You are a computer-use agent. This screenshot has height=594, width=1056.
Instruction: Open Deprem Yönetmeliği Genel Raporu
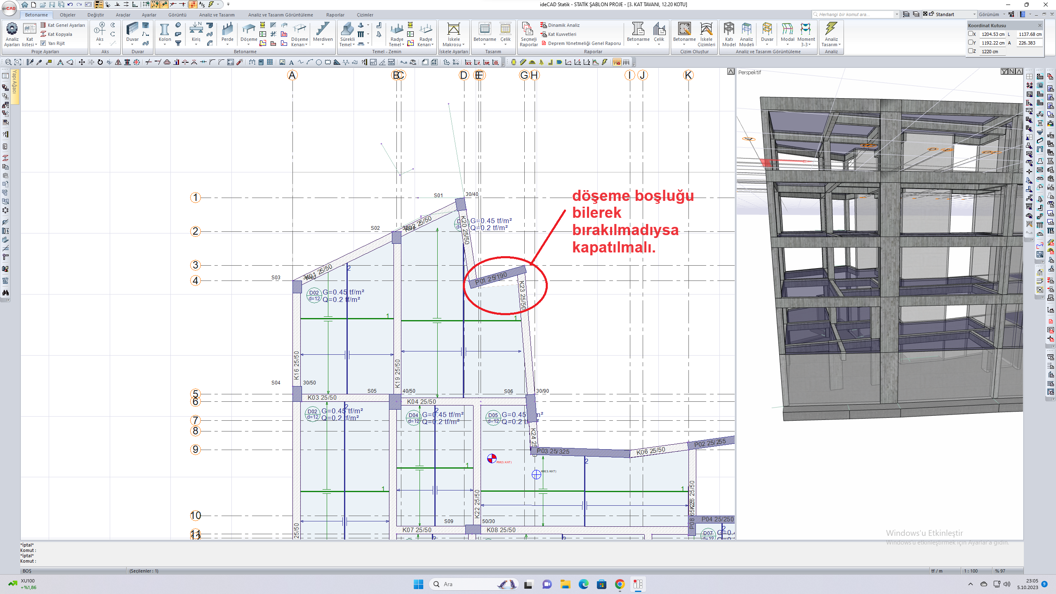click(x=581, y=43)
